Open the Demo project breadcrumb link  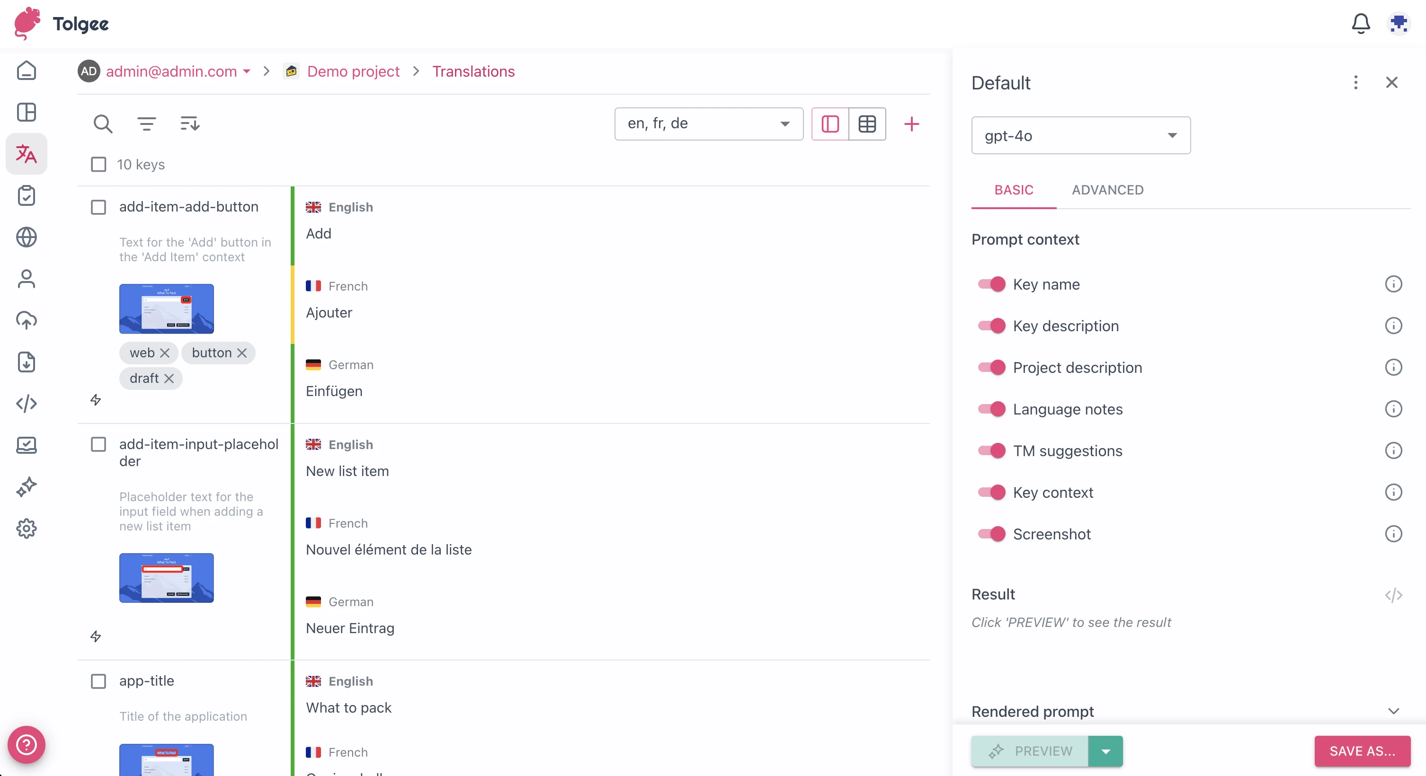353,71
